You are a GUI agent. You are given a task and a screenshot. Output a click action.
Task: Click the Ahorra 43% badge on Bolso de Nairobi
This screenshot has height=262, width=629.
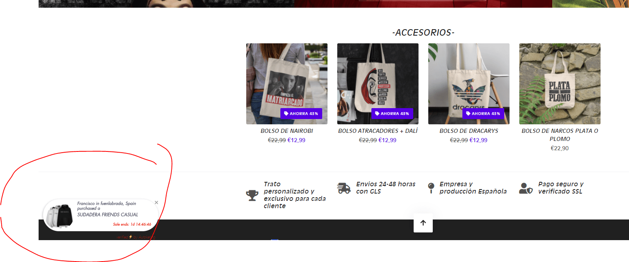click(301, 113)
